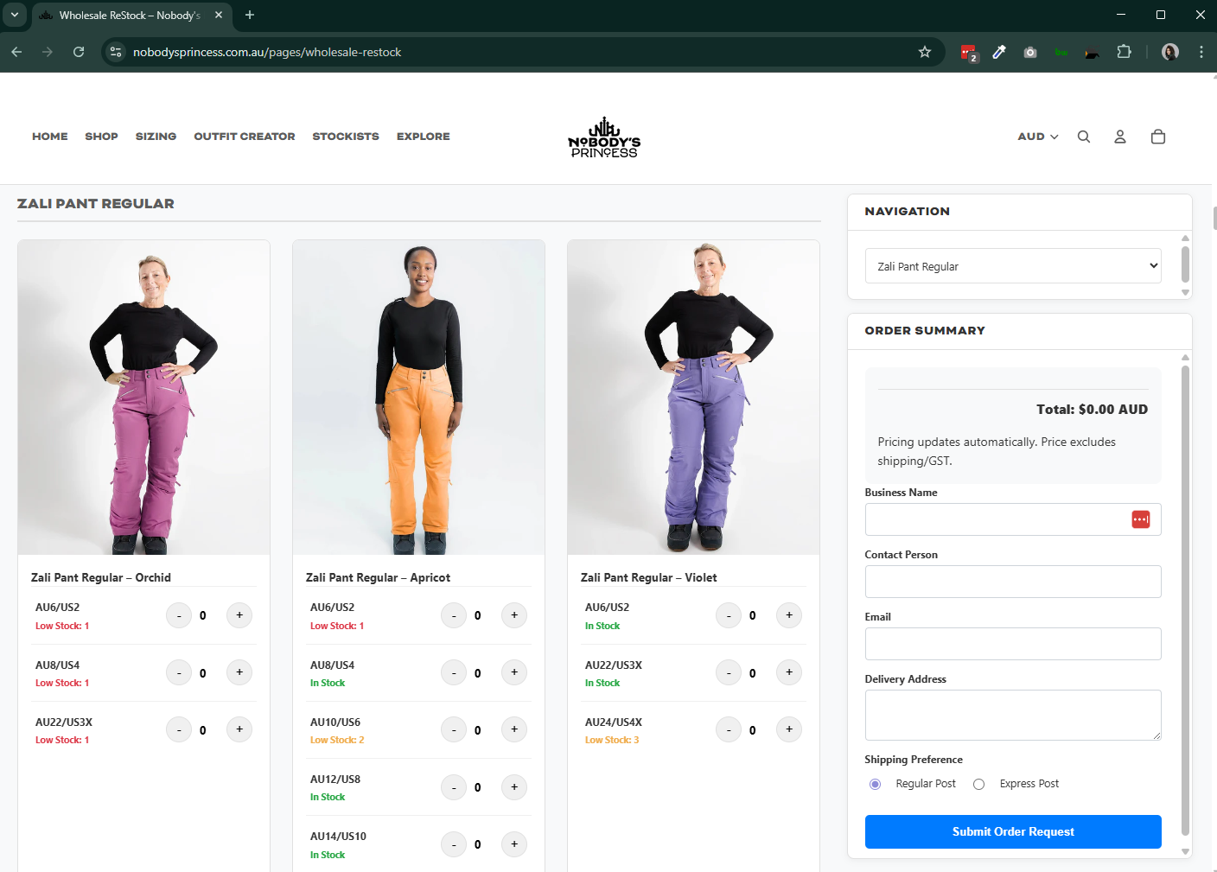Open the Outfit Creator menu item
The height and width of the screenshot is (872, 1217).
(x=244, y=137)
